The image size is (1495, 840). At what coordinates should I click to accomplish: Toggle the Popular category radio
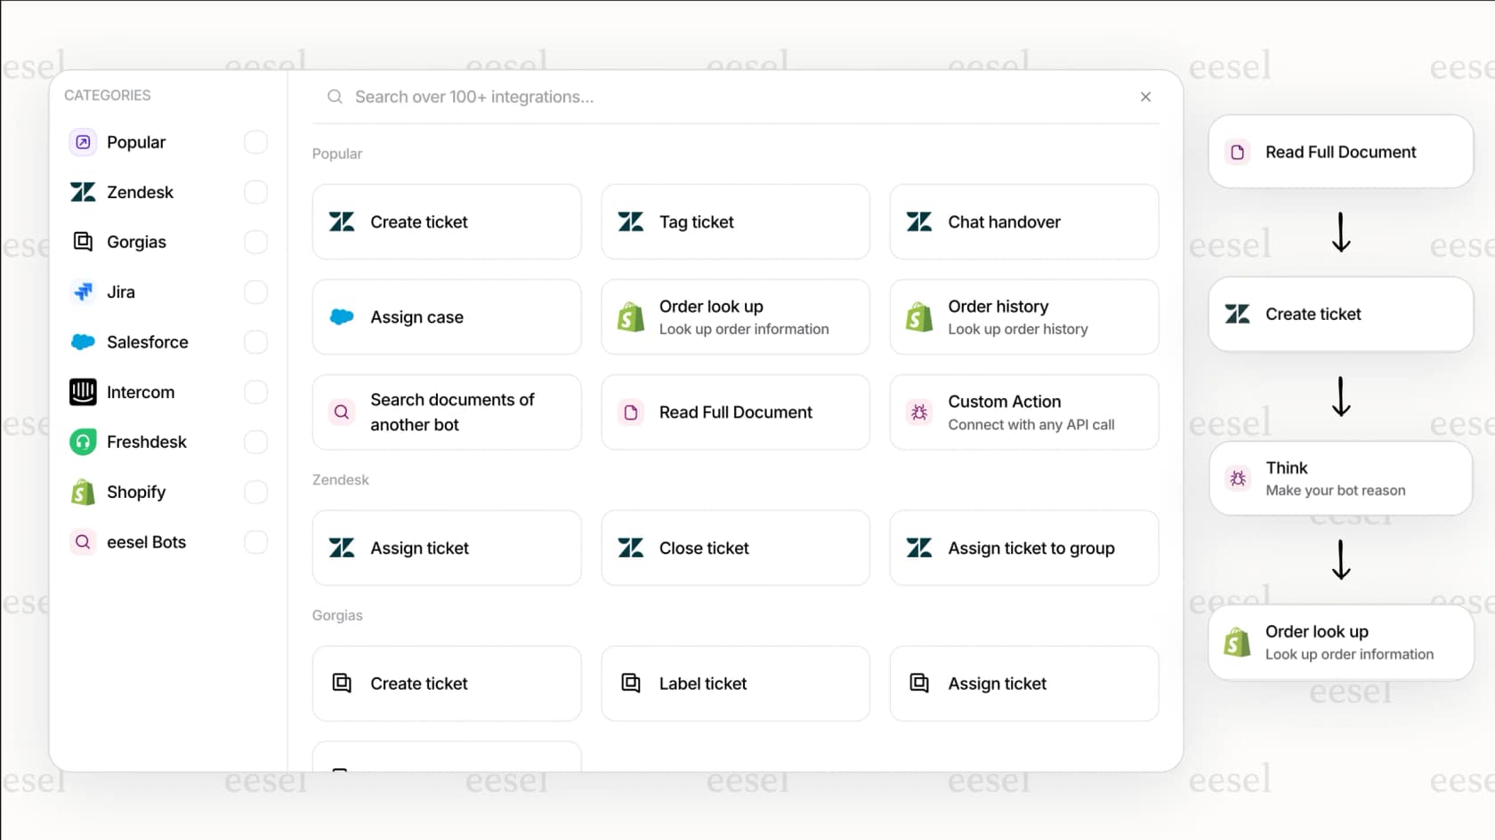coord(255,142)
